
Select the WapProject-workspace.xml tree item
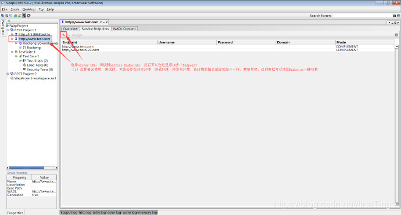(x=35, y=78)
